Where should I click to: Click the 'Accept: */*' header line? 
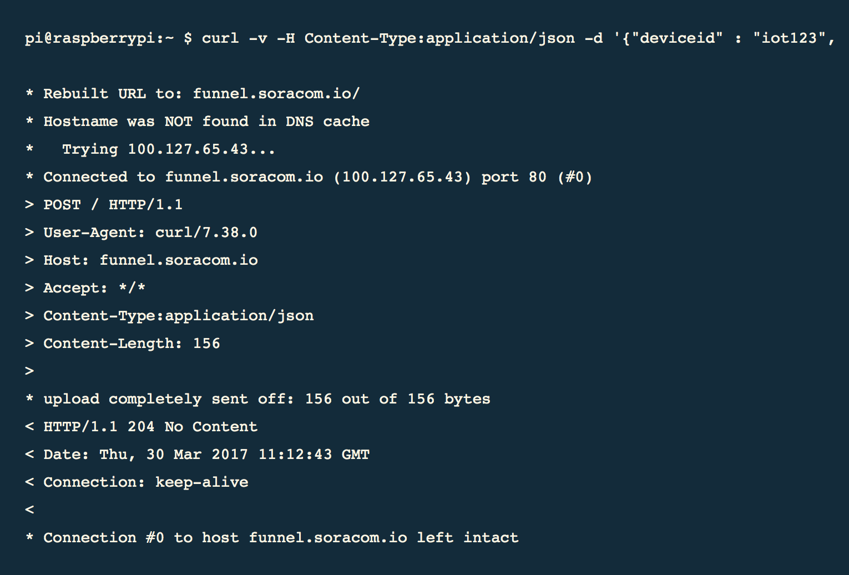[94, 288]
